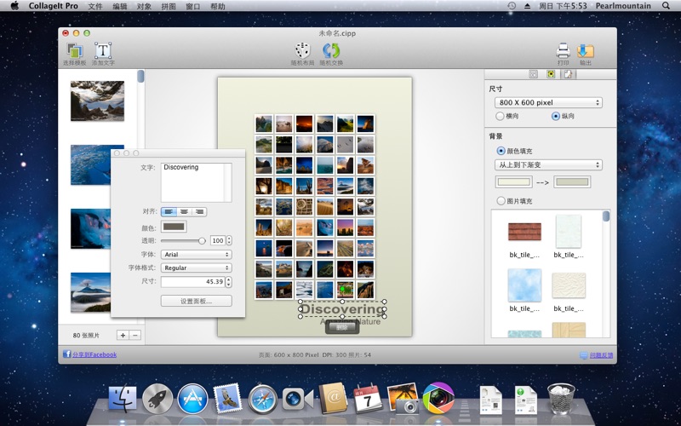Click the 随机交换 shuffle icon
The height and width of the screenshot is (426, 681).
331,51
